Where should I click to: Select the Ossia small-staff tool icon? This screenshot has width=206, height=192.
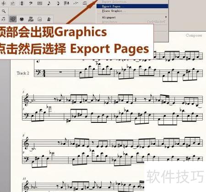point(31,19)
